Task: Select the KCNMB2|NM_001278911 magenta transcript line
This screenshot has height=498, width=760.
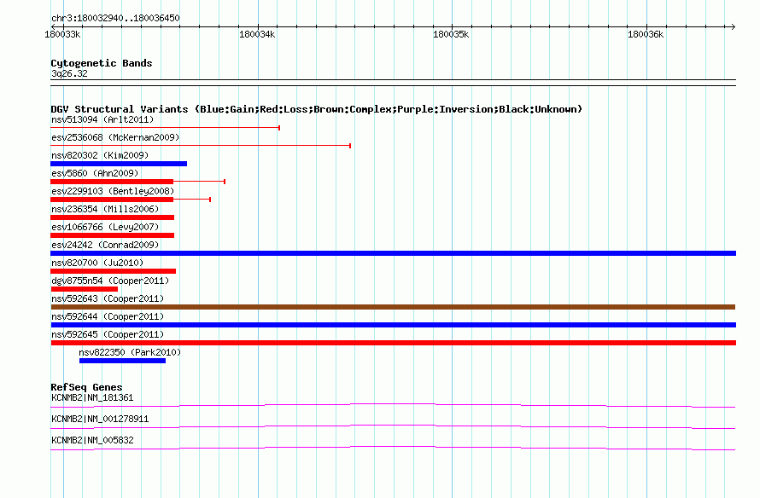Action: (393, 427)
